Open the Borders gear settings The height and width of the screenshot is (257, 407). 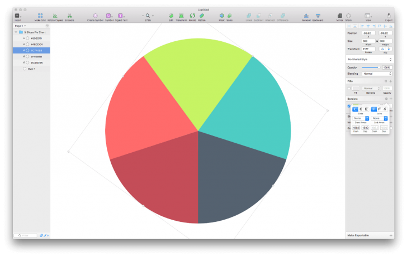coord(386,99)
